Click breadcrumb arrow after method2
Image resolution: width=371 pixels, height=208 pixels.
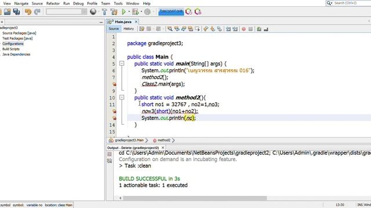pos(173,140)
